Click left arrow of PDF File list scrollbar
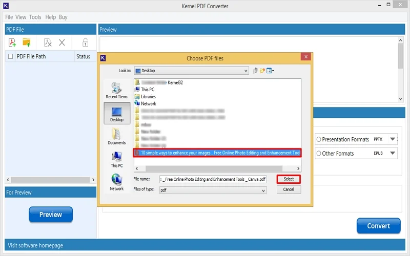This screenshot has width=410, height=256. coord(8,180)
